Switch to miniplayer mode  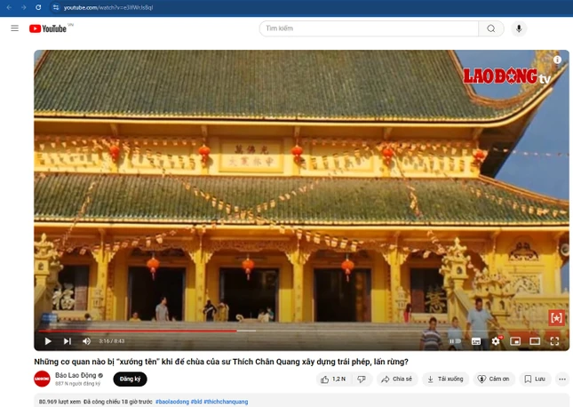click(515, 341)
